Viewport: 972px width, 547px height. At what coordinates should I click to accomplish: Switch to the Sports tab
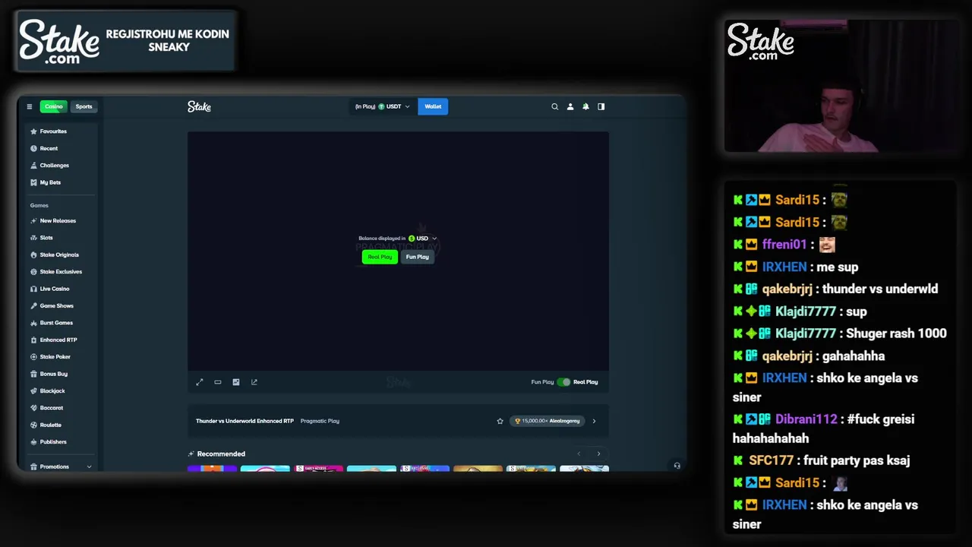[x=84, y=106]
